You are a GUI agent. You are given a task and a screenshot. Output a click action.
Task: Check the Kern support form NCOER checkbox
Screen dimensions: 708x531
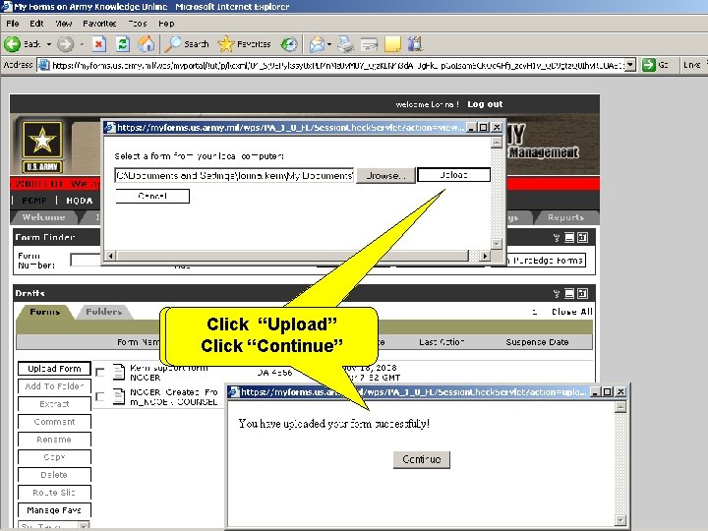[x=99, y=372]
